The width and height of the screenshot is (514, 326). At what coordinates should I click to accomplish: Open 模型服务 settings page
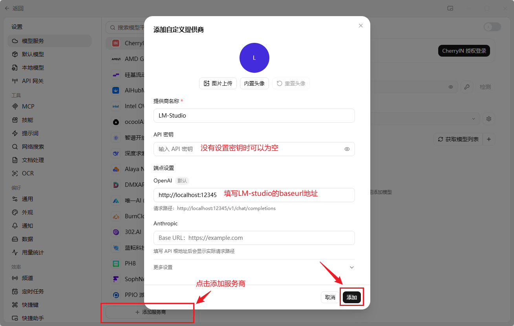[x=49, y=41]
